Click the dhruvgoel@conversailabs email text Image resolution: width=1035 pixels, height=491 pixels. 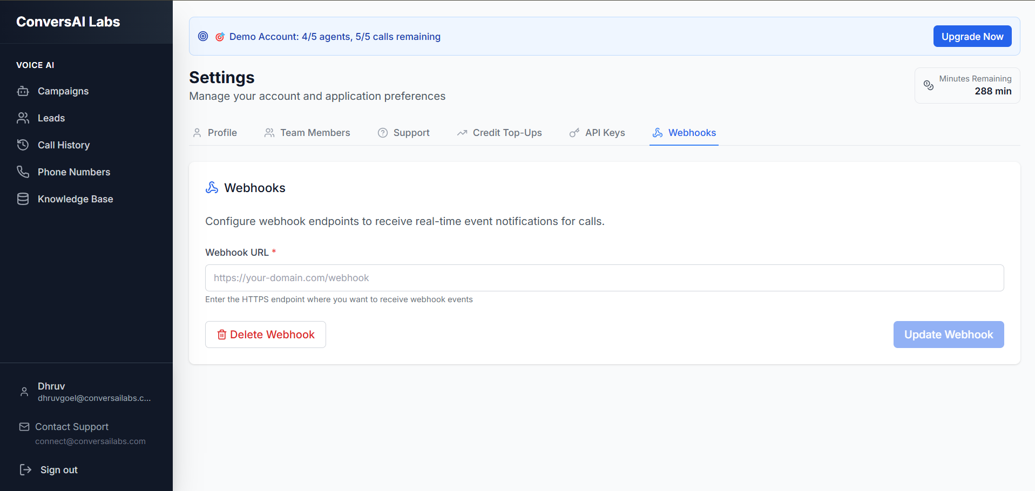tap(94, 398)
